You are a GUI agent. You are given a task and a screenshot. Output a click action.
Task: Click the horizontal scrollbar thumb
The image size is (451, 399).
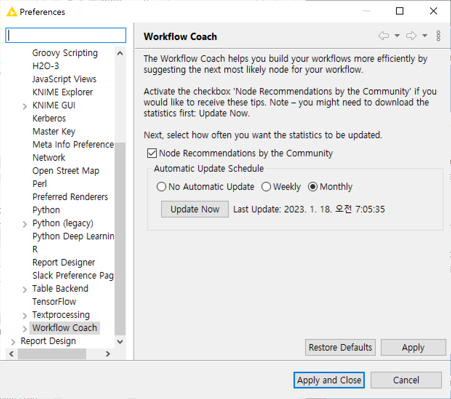coord(52,354)
